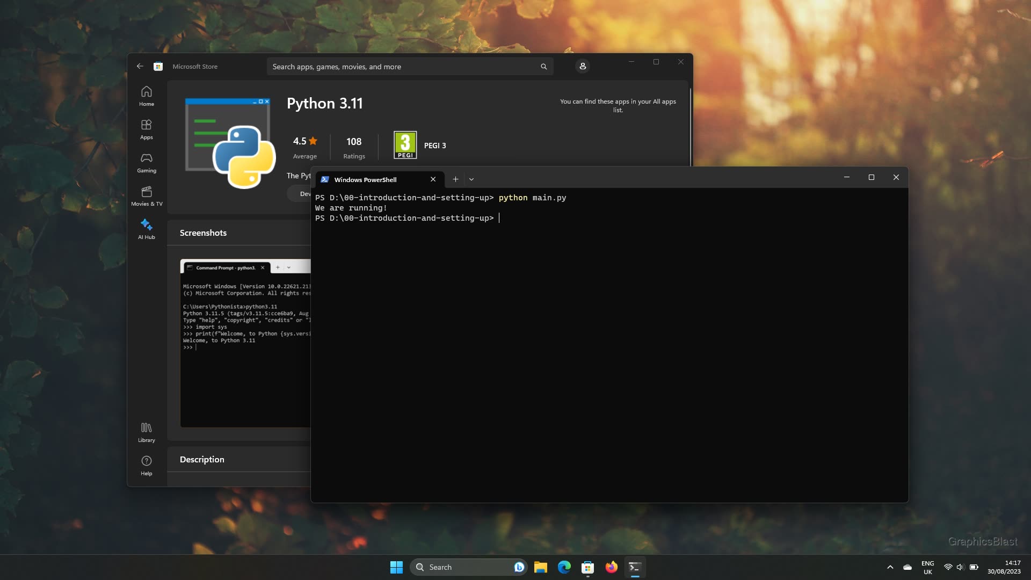
Task: Open the Command Prompt screenshot thumbnail
Action: click(245, 343)
